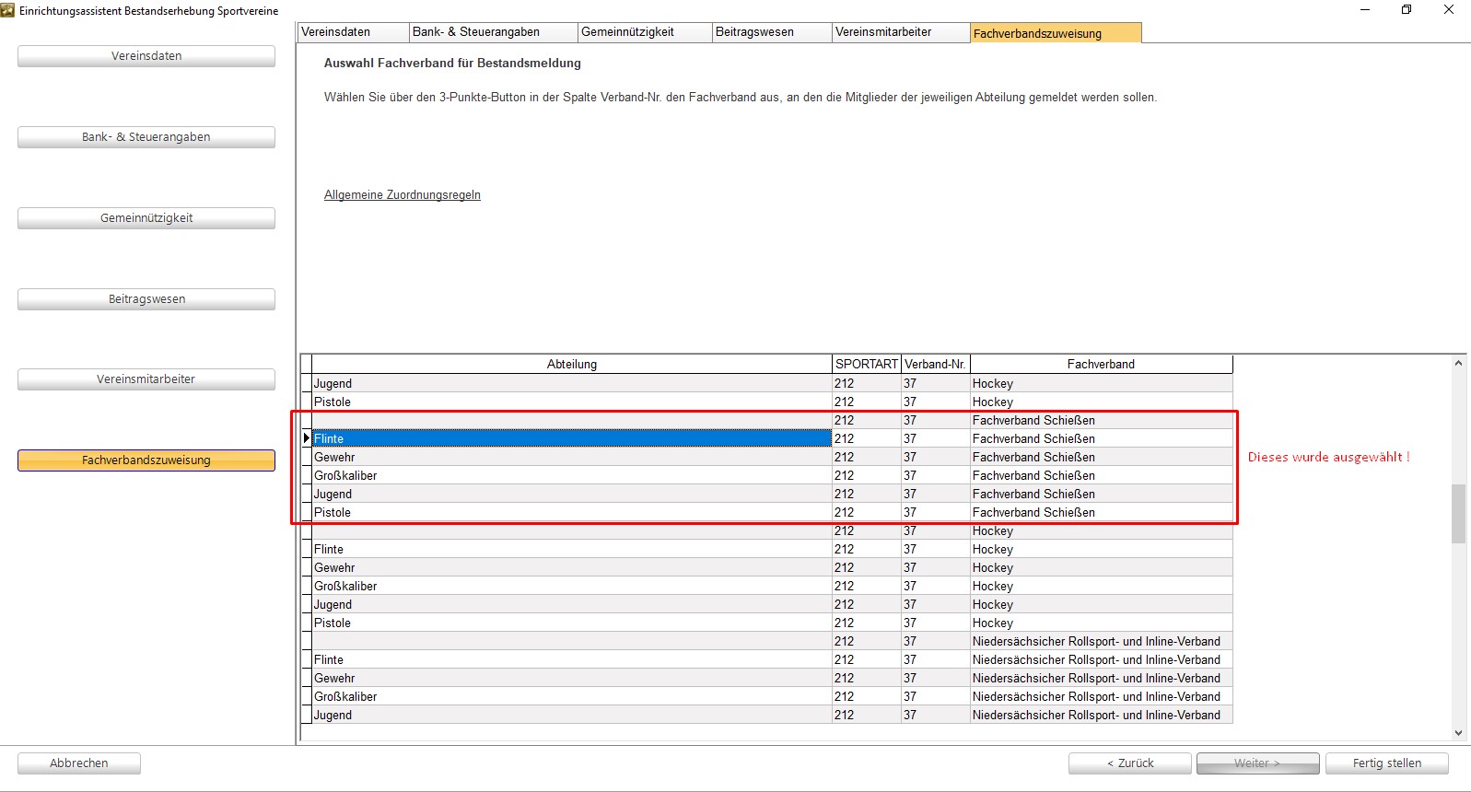Click the SPORTART column header

867,364
